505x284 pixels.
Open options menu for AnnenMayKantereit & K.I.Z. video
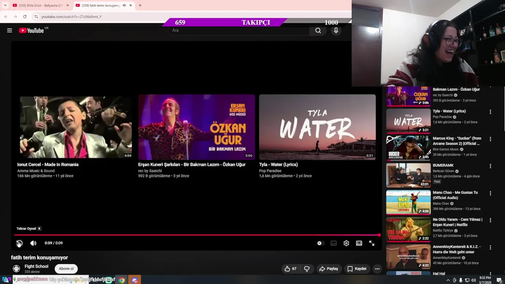click(490, 248)
